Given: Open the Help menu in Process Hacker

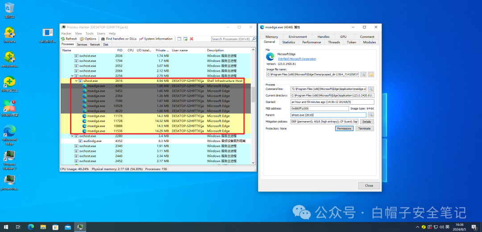Looking at the screenshot, I should coord(112,33).
